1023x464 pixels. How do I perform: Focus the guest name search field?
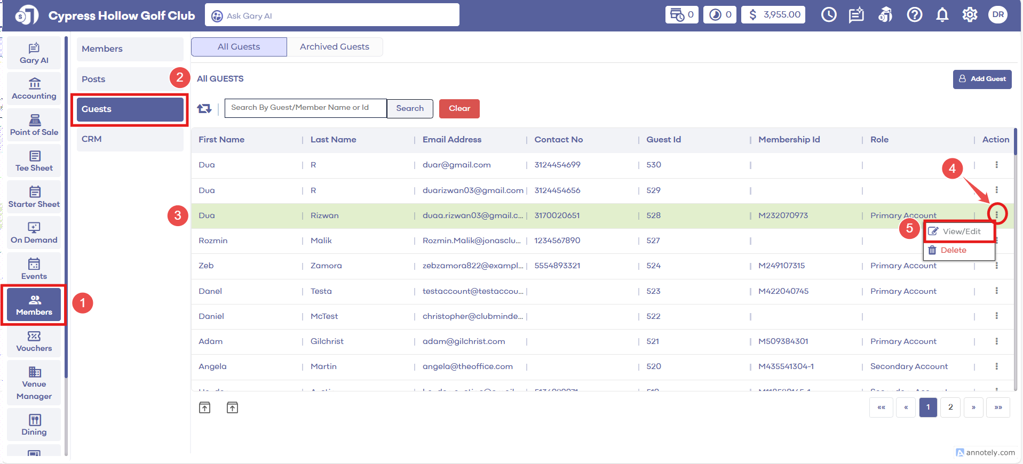click(x=305, y=108)
